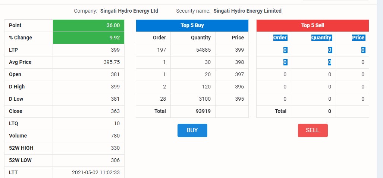Click the buy price 396
Image resolution: width=383 pixels, height=178 pixels.
(239, 87)
